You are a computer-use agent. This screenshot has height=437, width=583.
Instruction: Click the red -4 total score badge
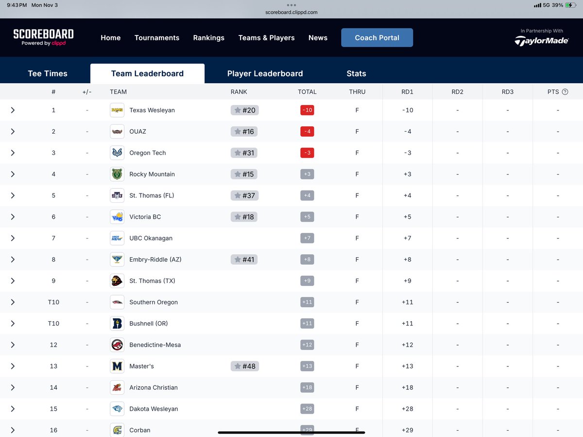pyautogui.click(x=307, y=132)
